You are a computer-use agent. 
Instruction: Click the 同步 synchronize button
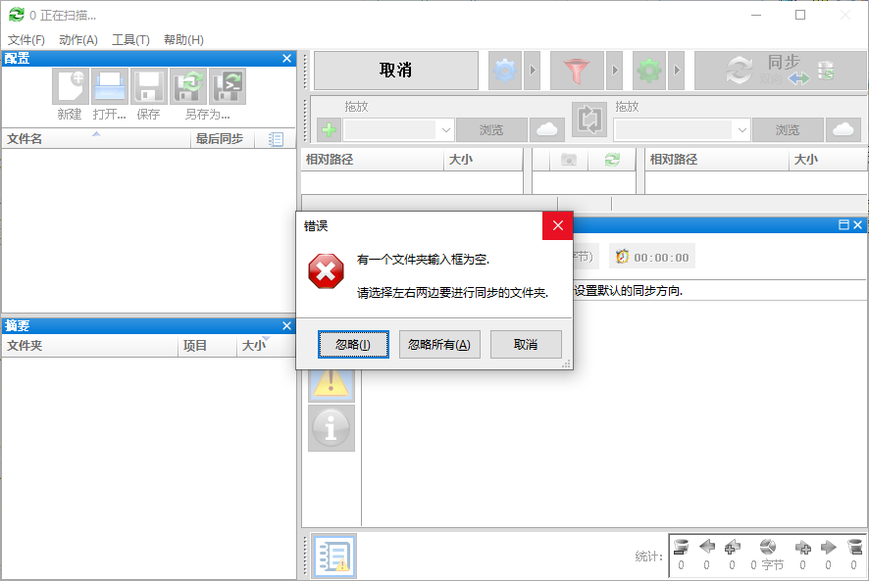tap(780, 71)
